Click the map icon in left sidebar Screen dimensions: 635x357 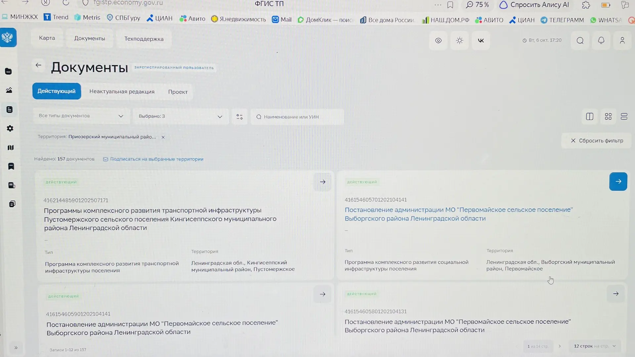click(11, 147)
